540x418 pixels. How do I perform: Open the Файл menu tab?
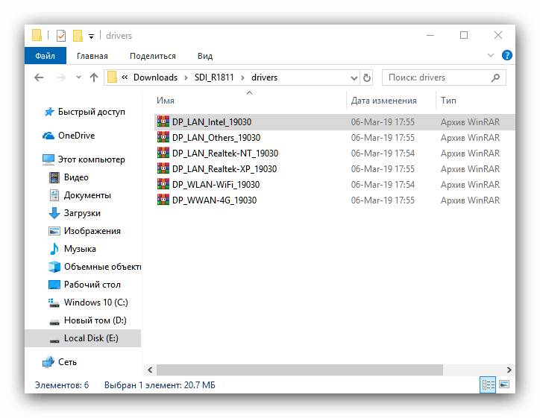45,56
